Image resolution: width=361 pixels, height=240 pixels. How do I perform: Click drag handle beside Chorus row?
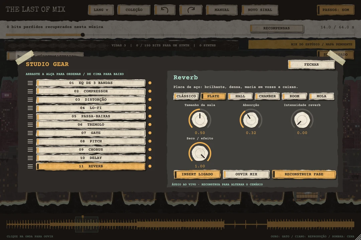point(30,150)
